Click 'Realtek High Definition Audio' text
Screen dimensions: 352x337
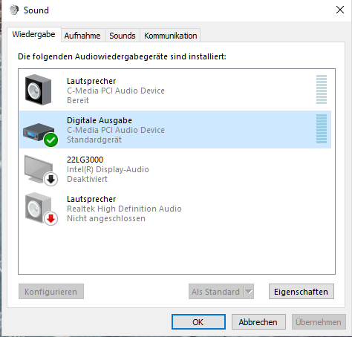(x=124, y=209)
